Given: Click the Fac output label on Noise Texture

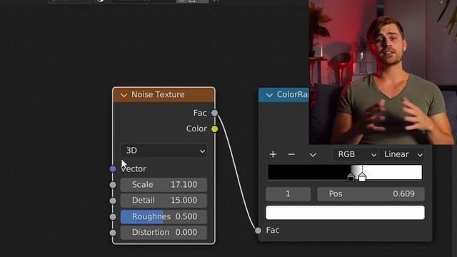Looking at the screenshot, I should click(200, 113).
